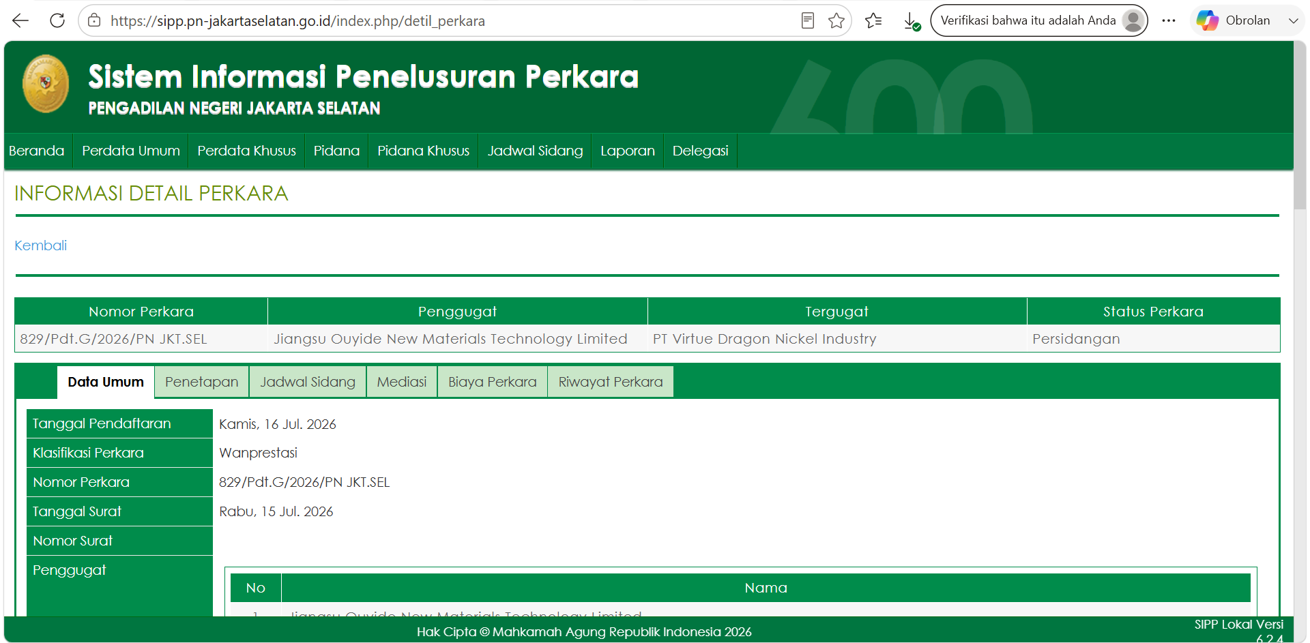
Task: Switch to the Penetapan tab
Action: click(x=202, y=382)
